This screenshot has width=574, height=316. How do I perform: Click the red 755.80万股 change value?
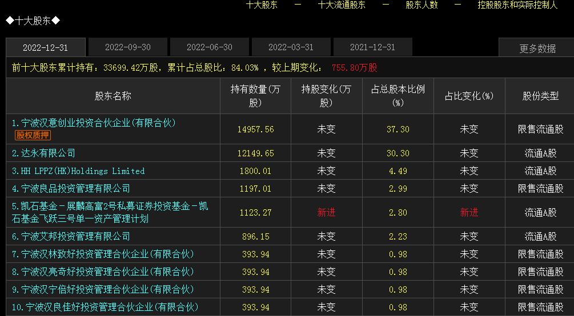tap(354, 68)
